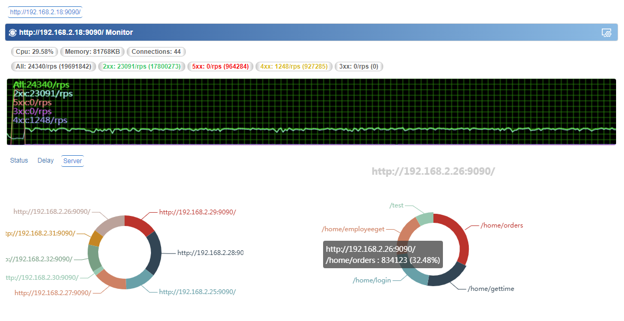Click the 192.168.2.30:9090 server label
This screenshot has width=624, height=321.
42,277
